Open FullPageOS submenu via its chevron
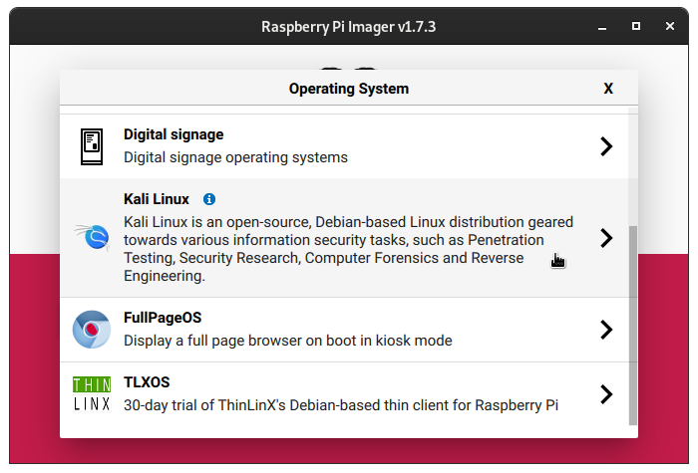The width and height of the screenshot is (698, 473). [605, 330]
